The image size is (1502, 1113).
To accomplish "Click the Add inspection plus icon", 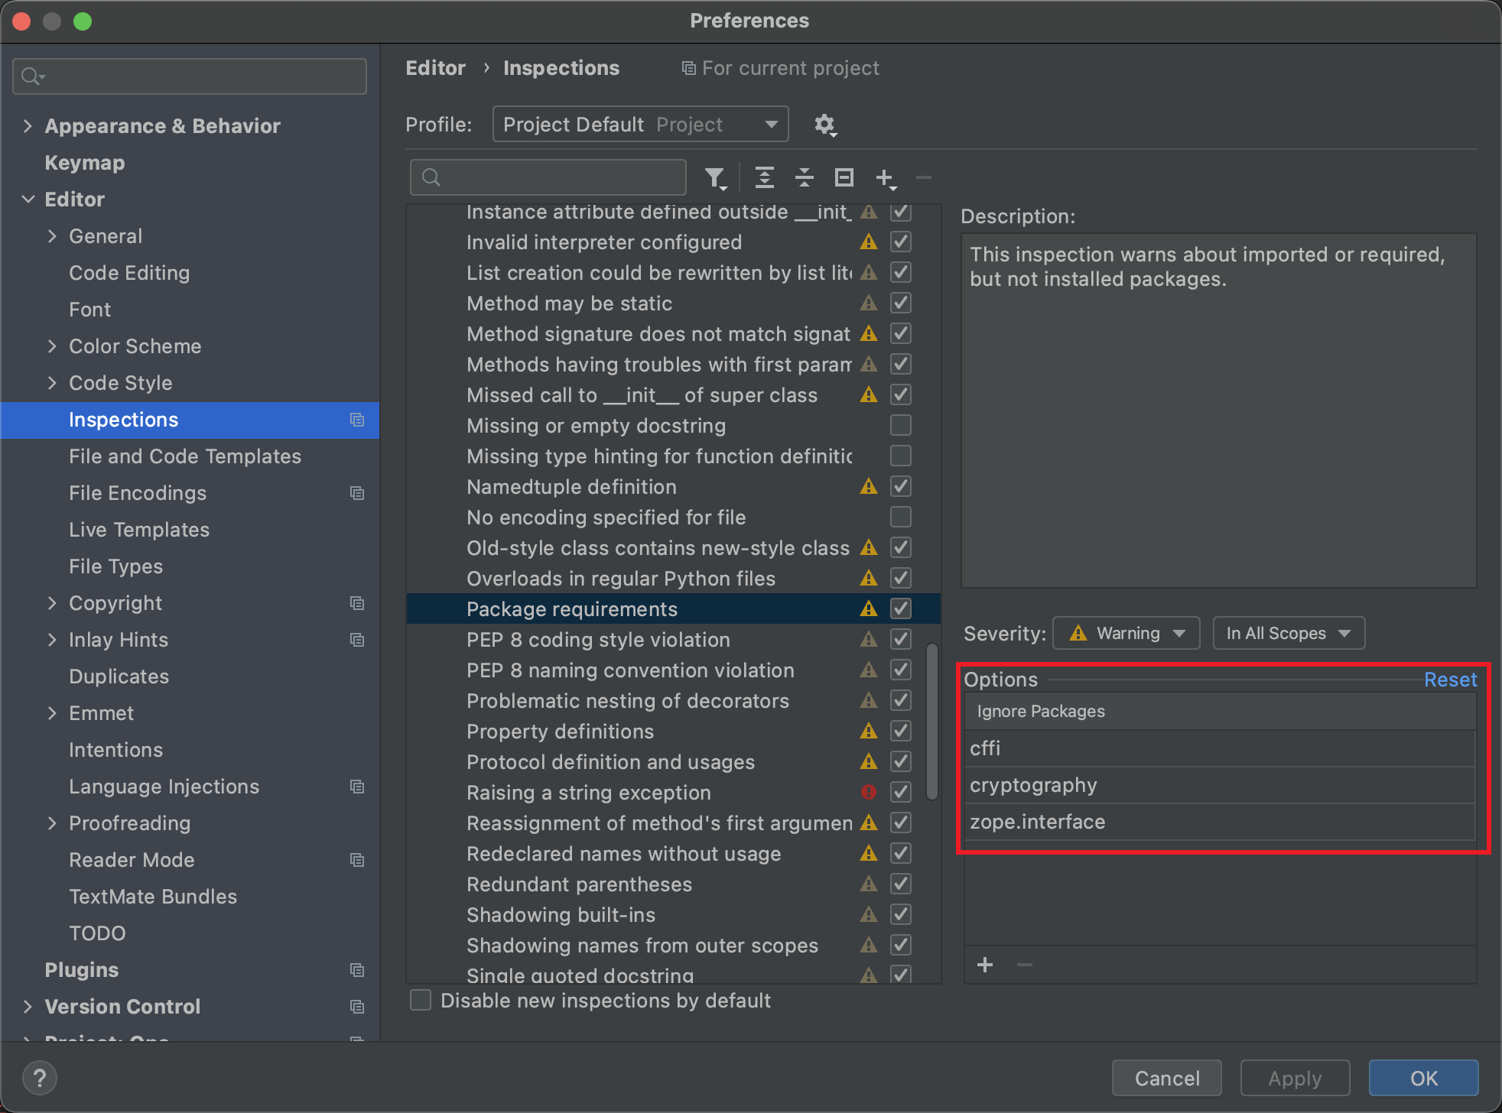I will pos(886,178).
